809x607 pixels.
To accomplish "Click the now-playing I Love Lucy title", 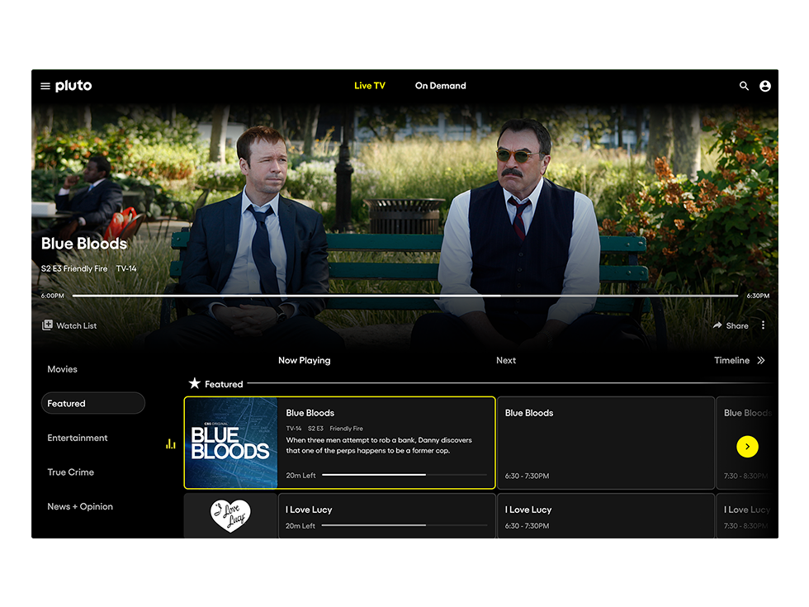I will tap(309, 510).
